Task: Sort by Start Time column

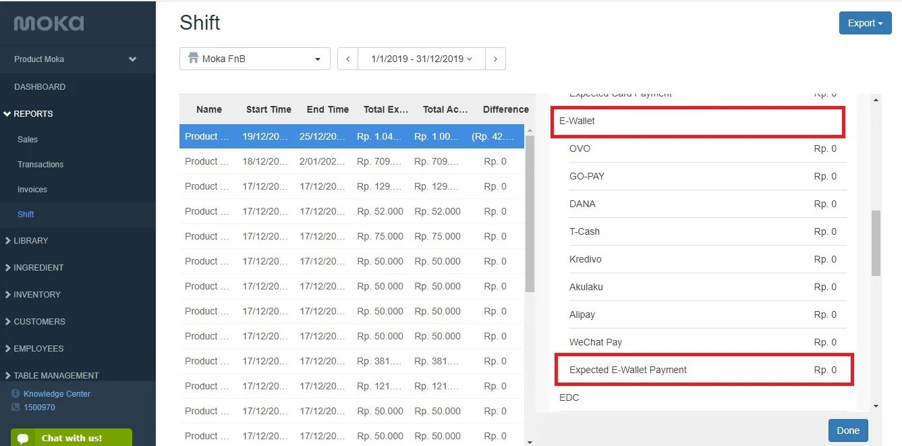Action: click(269, 109)
